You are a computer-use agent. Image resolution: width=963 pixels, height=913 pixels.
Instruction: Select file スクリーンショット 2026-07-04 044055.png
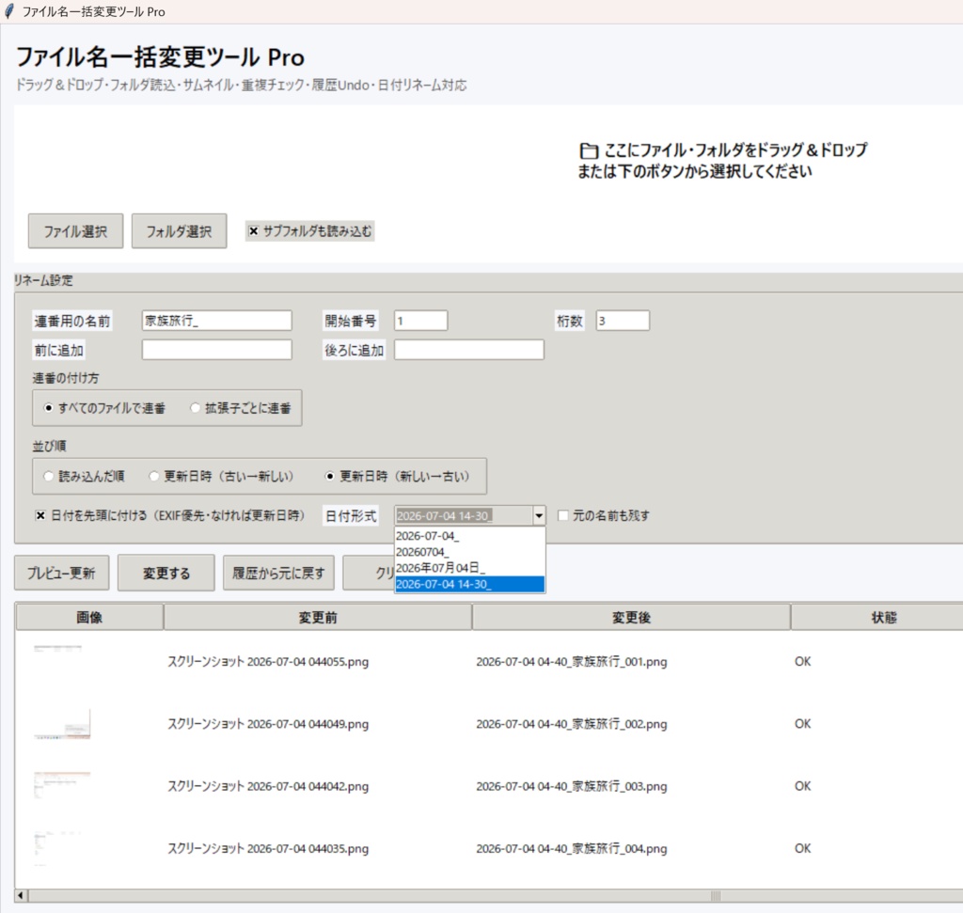coord(268,662)
